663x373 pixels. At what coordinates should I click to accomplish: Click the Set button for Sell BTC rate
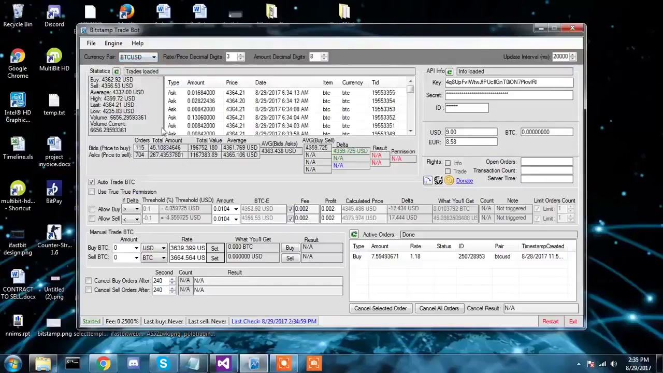click(x=214, y=258)
